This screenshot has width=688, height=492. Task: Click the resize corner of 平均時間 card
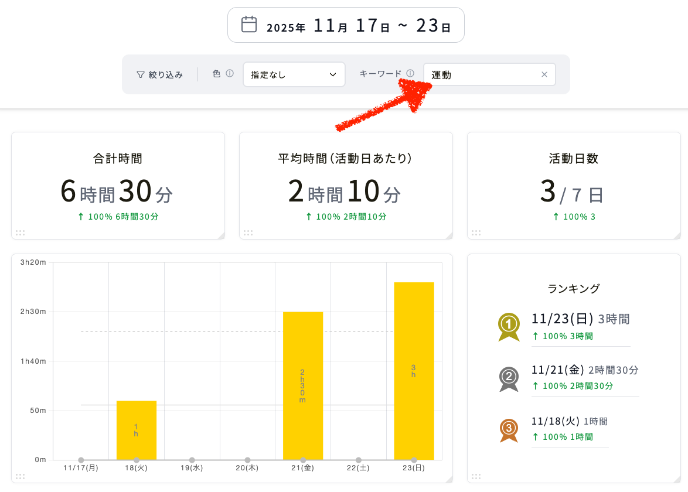(449, 235)
